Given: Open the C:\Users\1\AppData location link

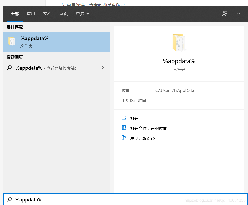Looking at the screenshot, I should click(x=175, y=90).
